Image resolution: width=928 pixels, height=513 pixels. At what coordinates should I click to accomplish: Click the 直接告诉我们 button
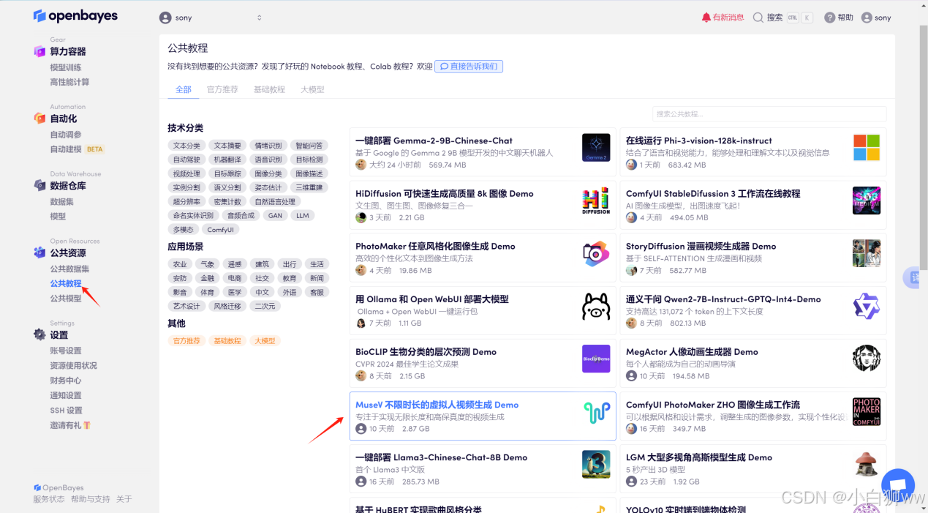469,66
